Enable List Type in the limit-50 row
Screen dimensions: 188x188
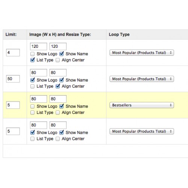(x=32, y=86)
